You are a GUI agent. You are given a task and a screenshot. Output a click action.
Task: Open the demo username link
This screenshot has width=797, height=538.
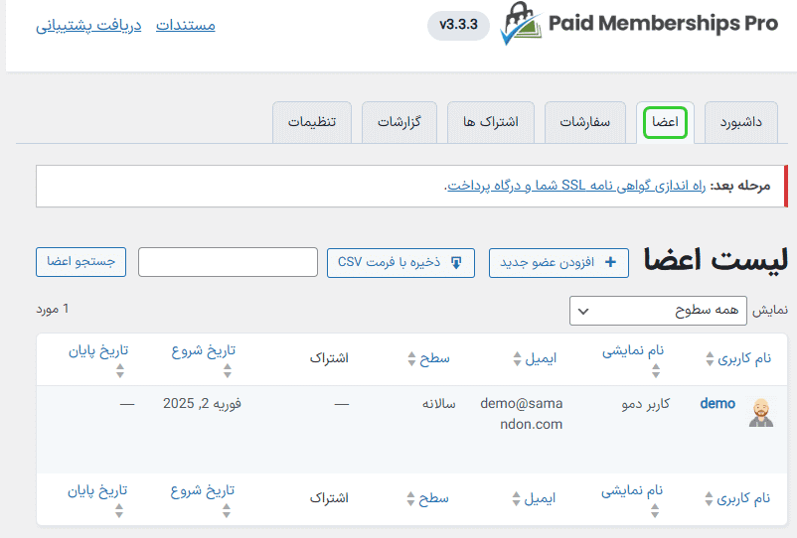pos(717,403)
